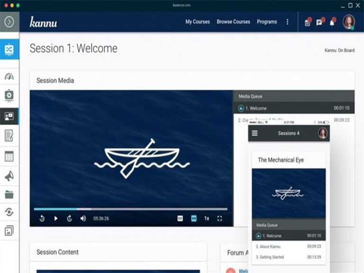The width and height of the screenshot is (364, 273).
Task: Open the gradebook table icon in sidebar
Action: (9, 156)
